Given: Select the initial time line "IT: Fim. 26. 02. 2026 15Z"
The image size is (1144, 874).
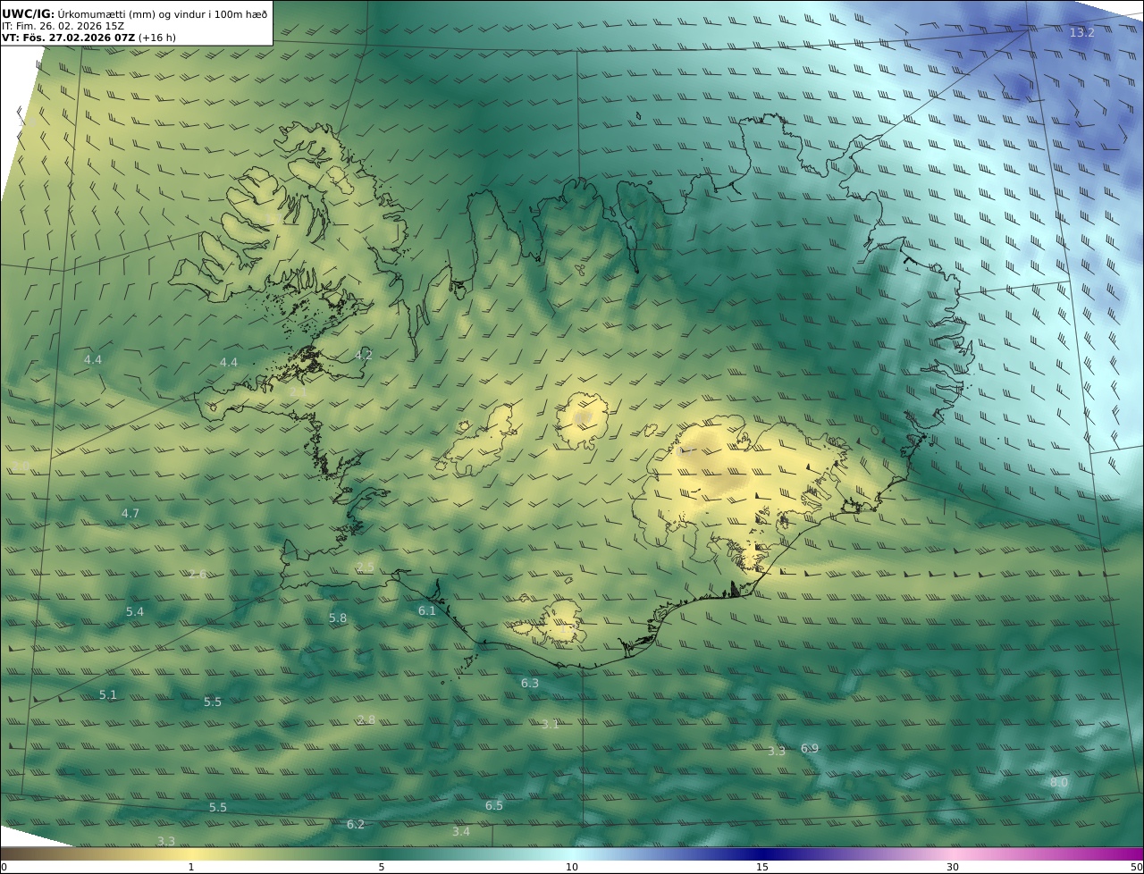Looking at the screenshot, I should (x=63, y=26).
